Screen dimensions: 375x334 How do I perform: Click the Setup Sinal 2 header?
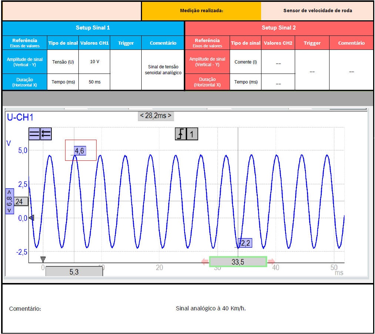279,28
